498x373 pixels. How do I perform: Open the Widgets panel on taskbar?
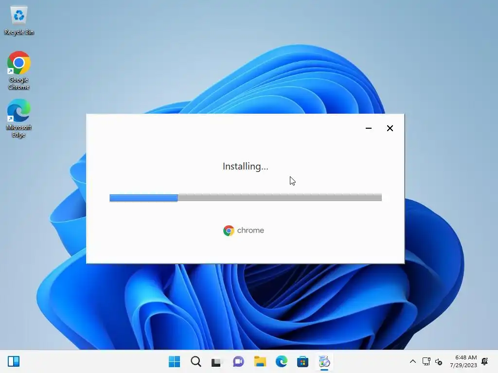coord(14,361)
